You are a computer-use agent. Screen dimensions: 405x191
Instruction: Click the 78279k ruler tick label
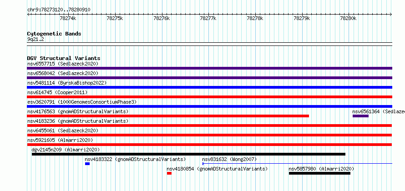(x=302, y=19)
